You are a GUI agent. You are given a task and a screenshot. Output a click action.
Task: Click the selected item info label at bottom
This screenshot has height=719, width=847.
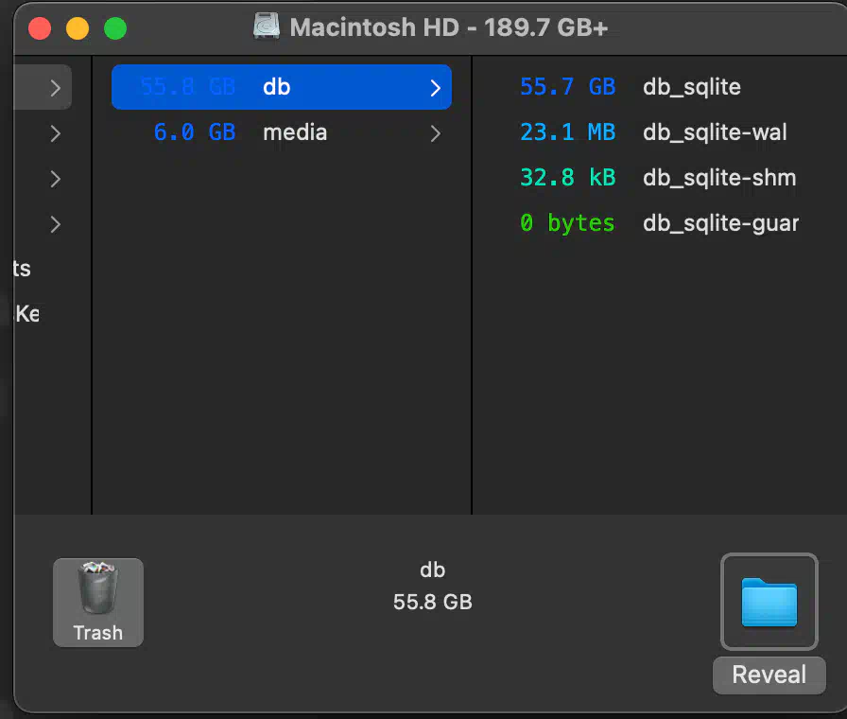click(432, 586)
